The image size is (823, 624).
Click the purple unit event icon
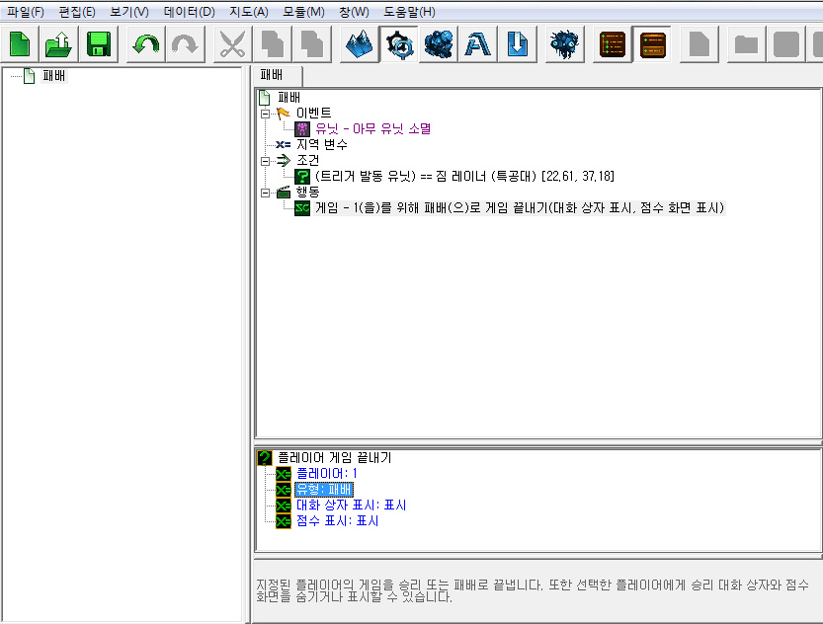click(302, 128)
